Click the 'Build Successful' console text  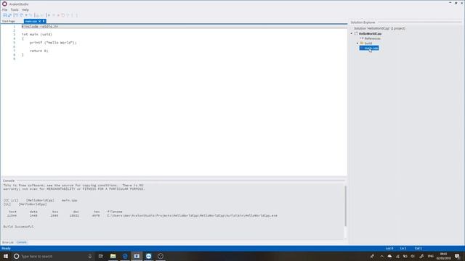pos(18,227)
